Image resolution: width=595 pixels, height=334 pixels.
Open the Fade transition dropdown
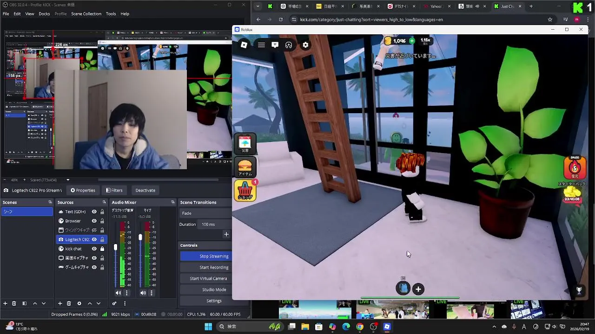coord(205,213)
